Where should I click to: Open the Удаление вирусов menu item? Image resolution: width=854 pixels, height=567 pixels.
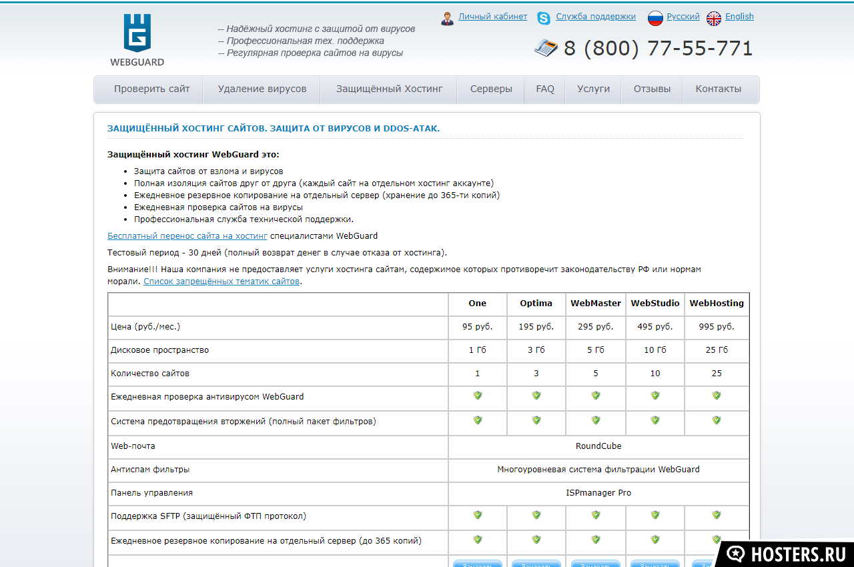click(262, 89)
